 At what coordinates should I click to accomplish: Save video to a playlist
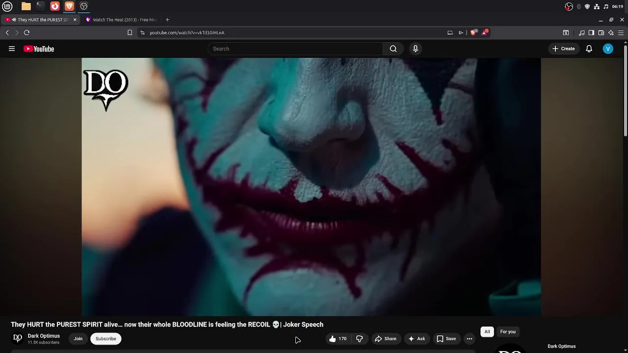[446, 339]
